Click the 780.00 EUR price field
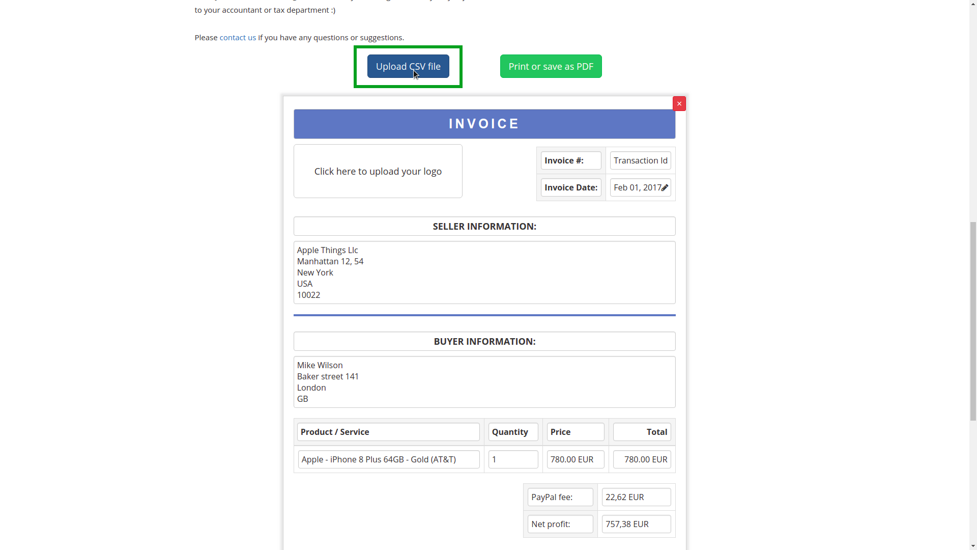 [x=575, y=459]
